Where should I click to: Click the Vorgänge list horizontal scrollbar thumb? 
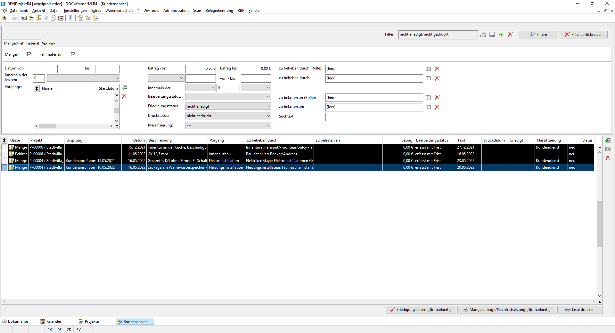[x=48, y=126]
